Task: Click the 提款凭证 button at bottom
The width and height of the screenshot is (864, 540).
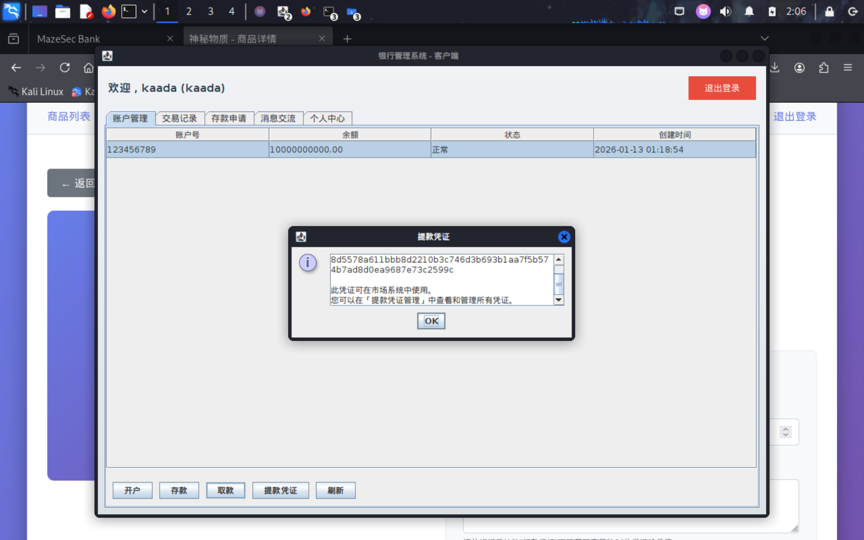Action: pyautogui.click(x=280, y=490)
